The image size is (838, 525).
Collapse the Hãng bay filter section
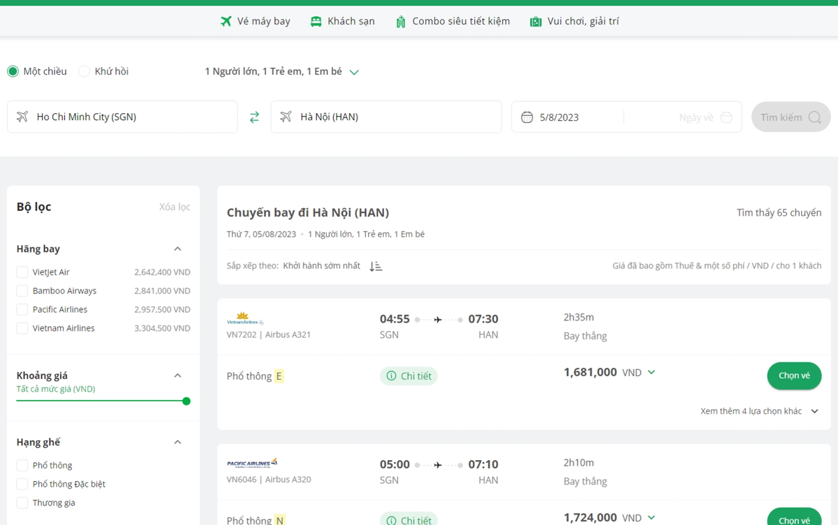click(177, 249)
